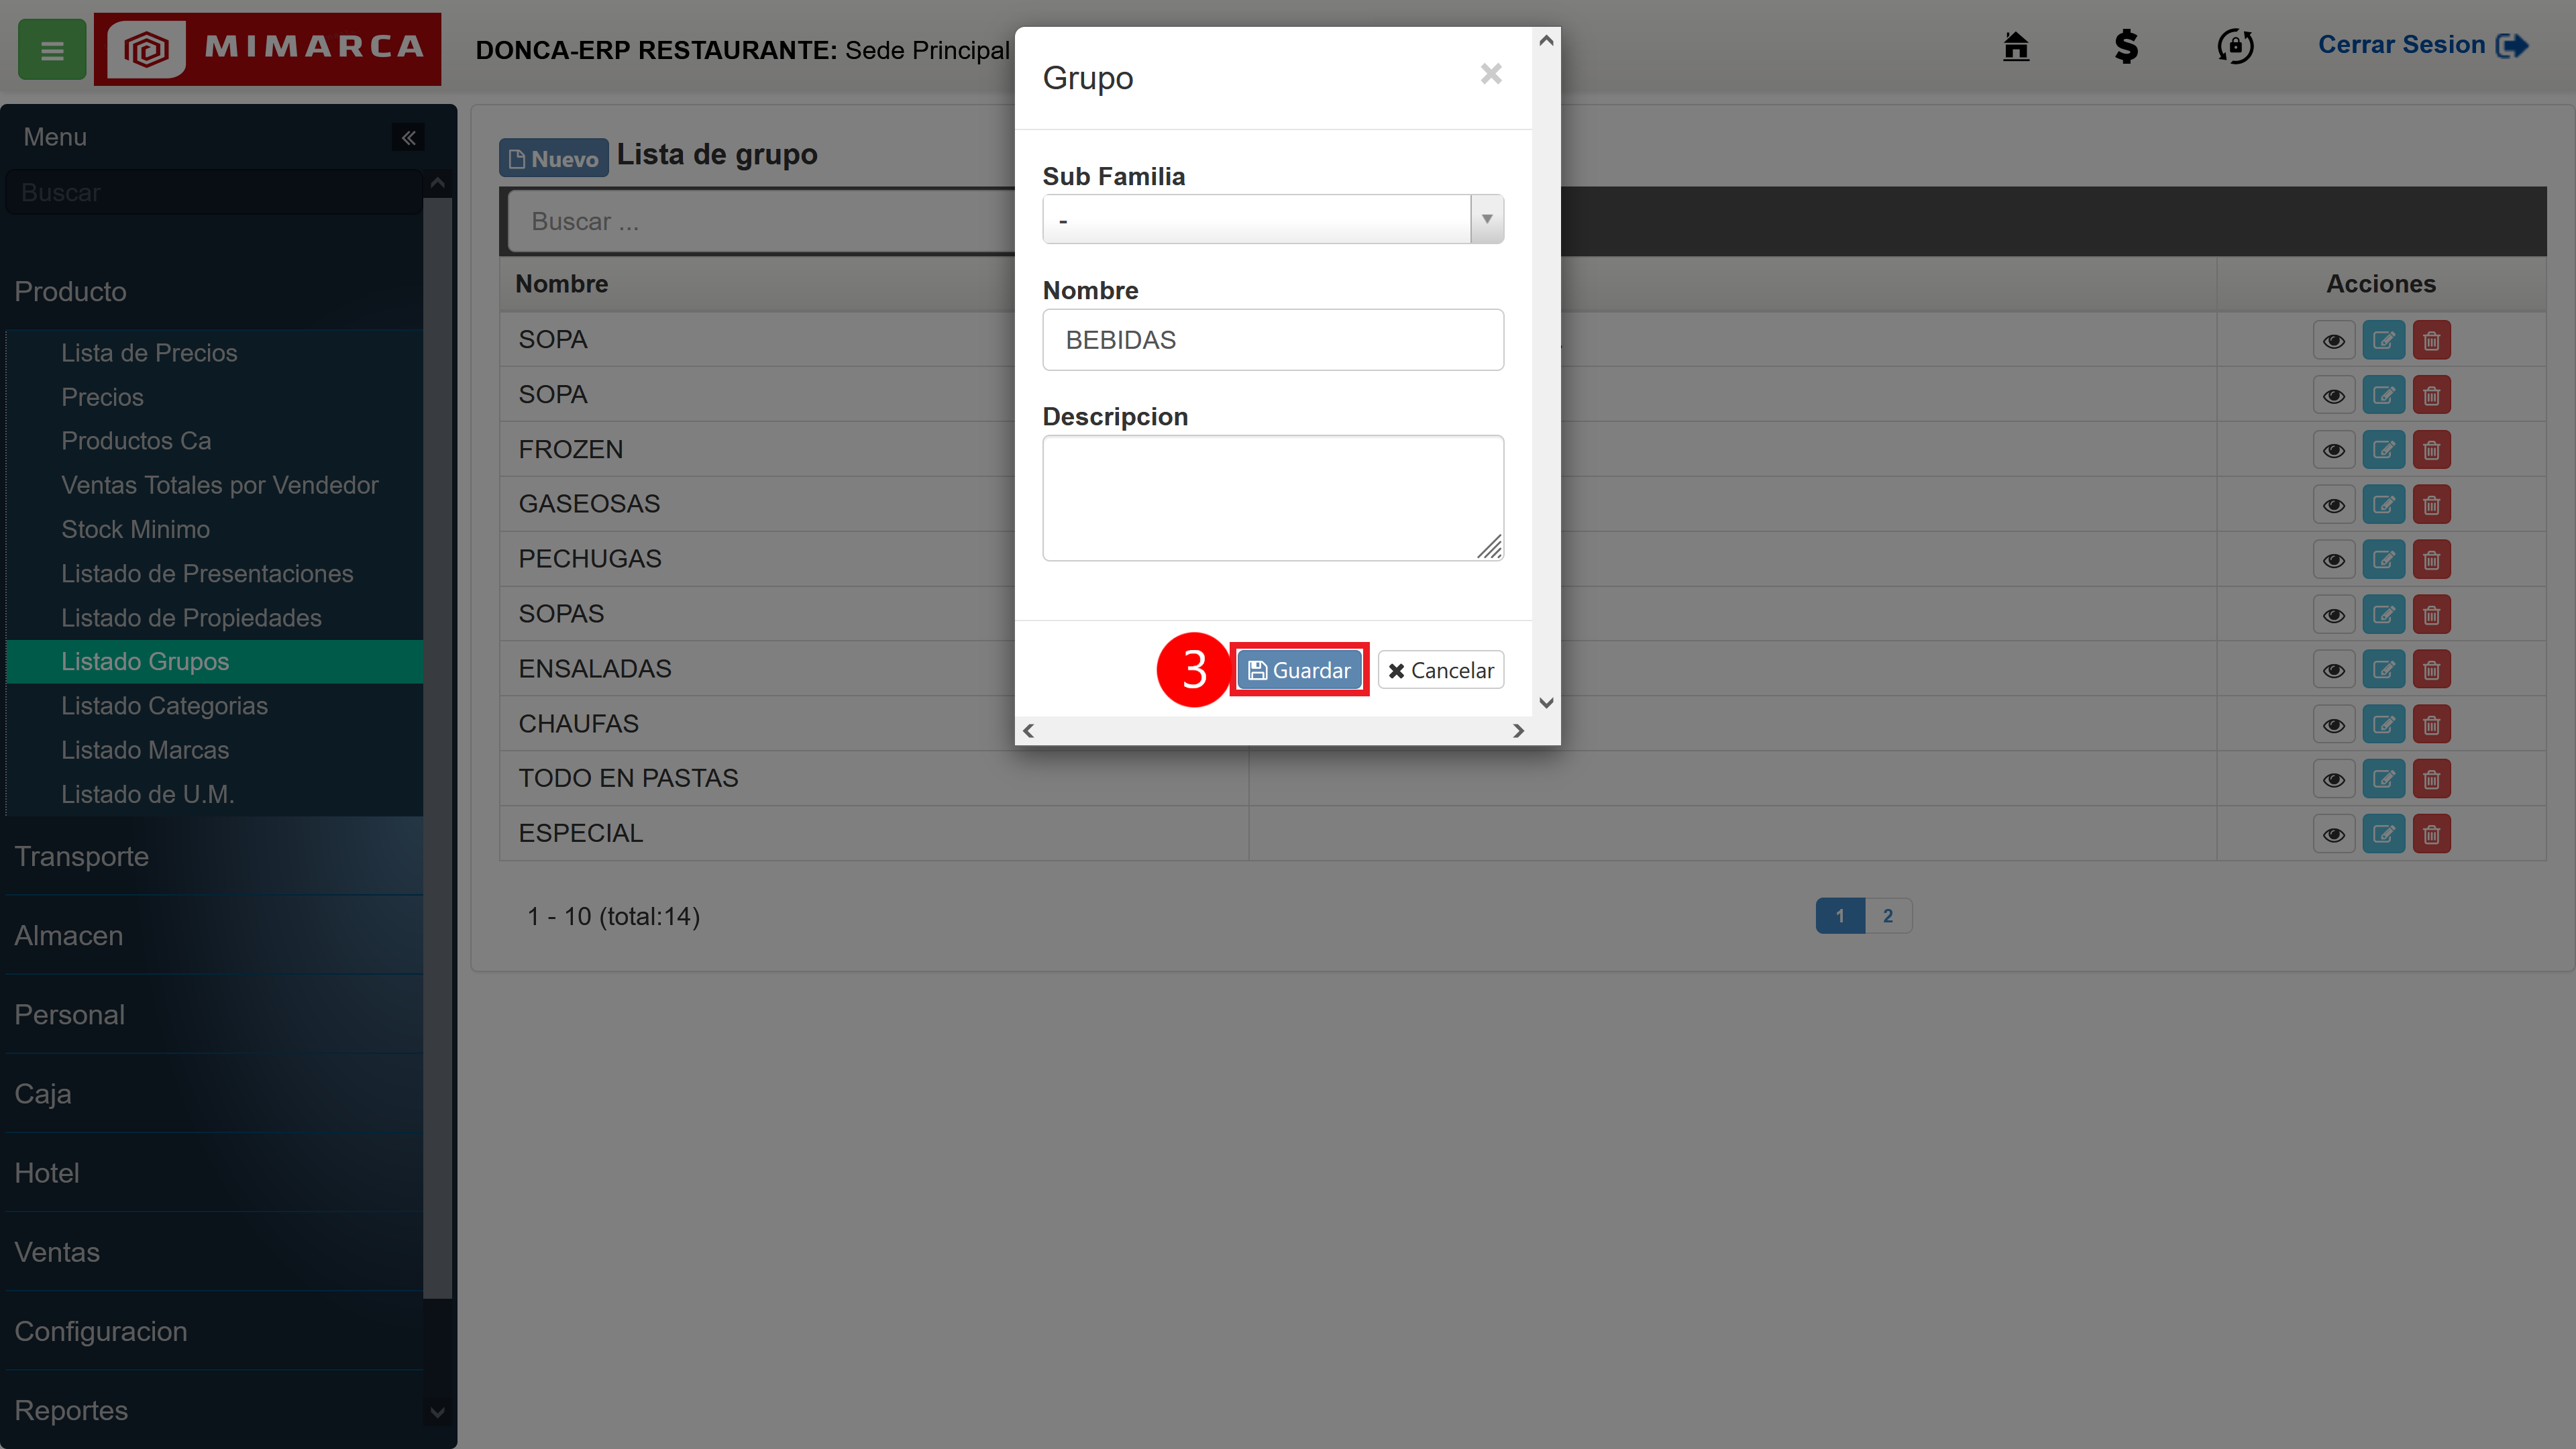Expand the Producto menu section
Viewport: 2576px width, 1449px height.
[214, 292]
